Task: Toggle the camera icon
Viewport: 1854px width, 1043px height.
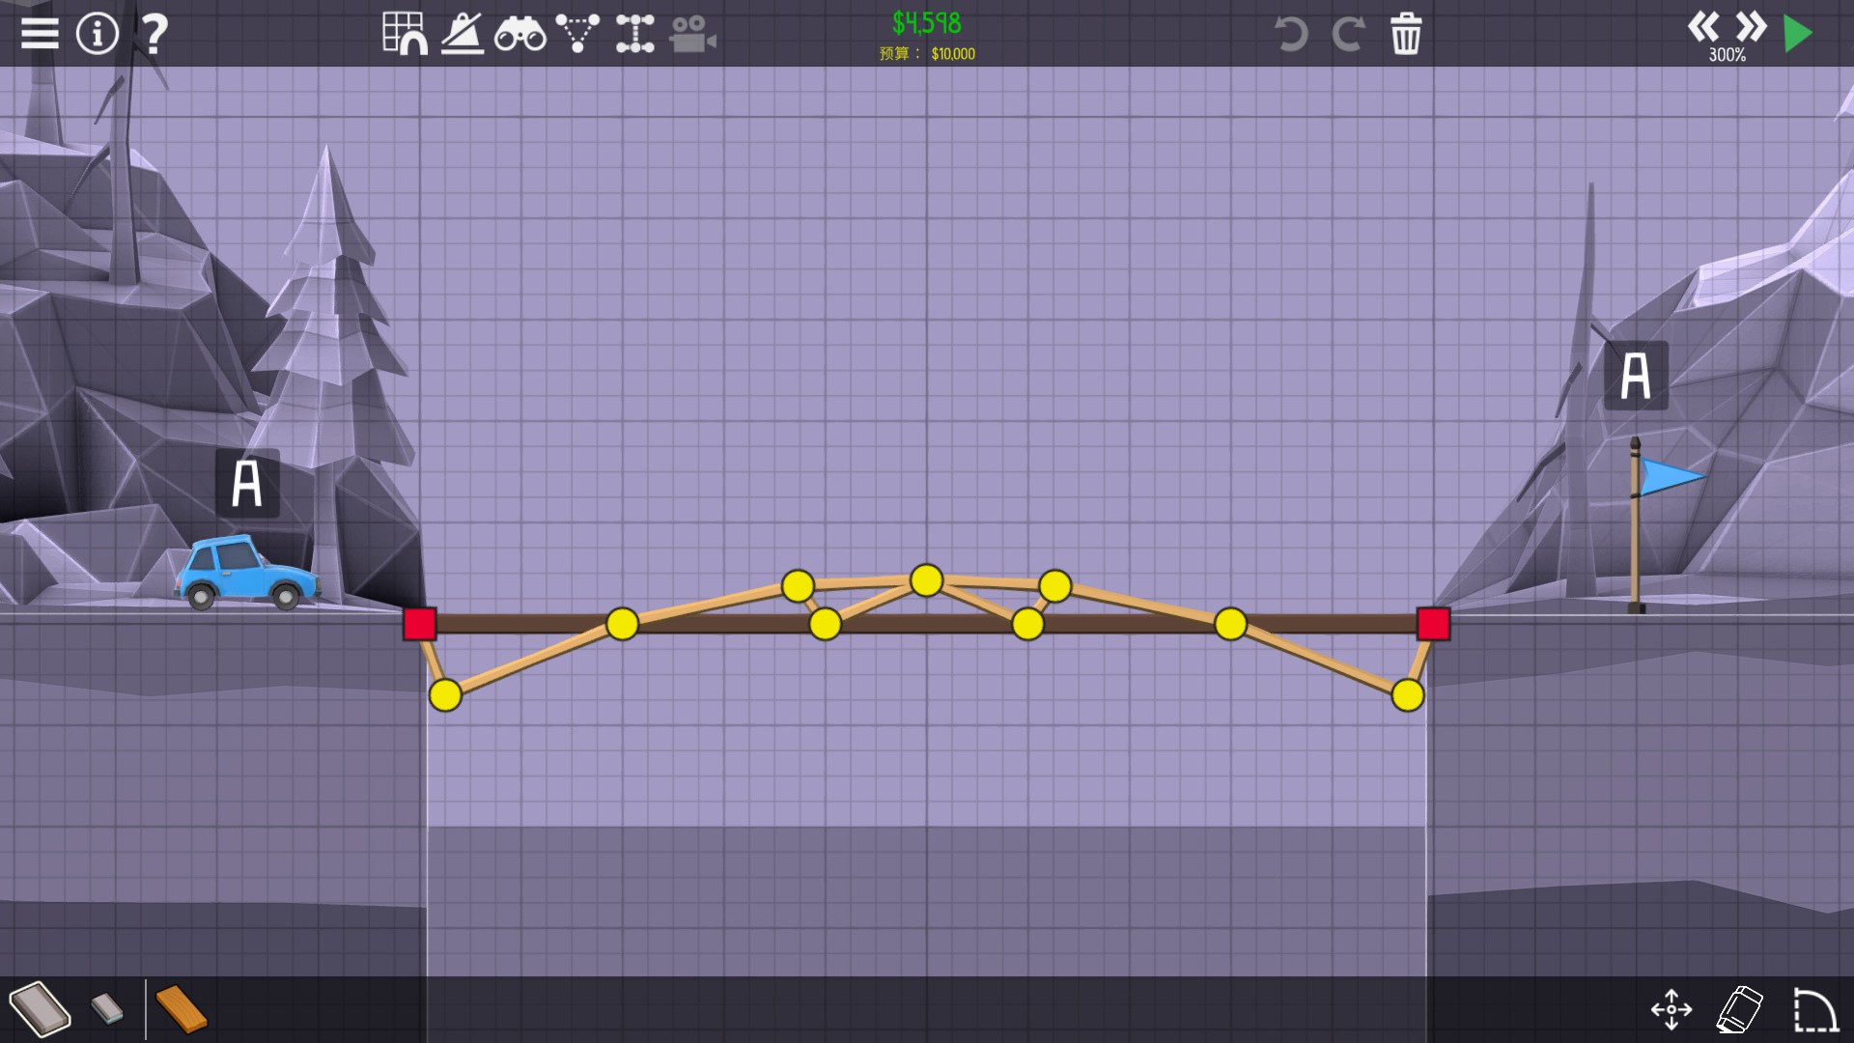Action: [692, 34]
